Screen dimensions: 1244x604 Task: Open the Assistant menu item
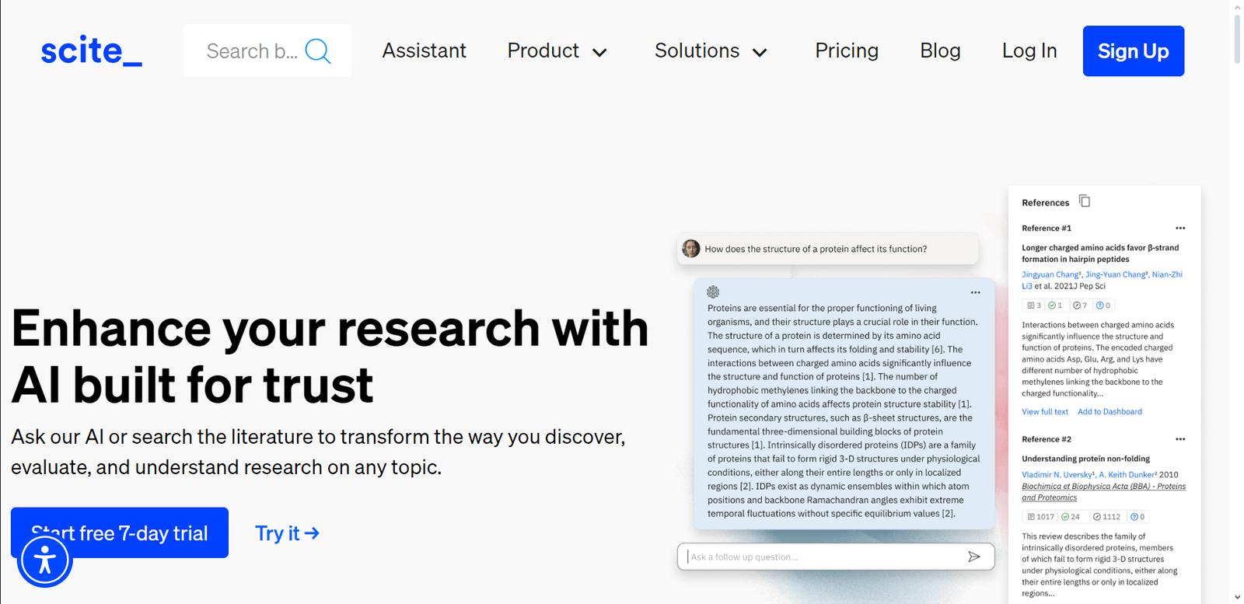point(424,51)
